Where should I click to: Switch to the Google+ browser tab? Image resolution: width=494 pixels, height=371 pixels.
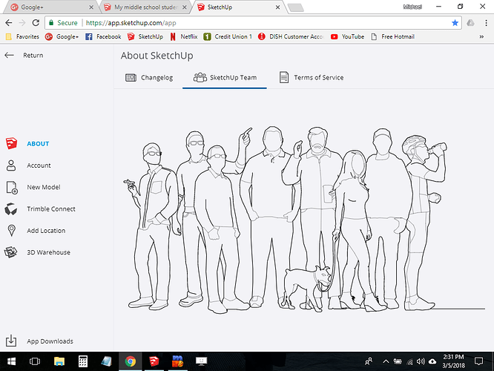(x=52, y=7)
